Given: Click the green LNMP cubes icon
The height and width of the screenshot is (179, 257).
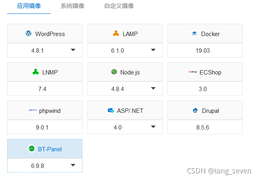Looking at the screenshot, I should 36,72.
